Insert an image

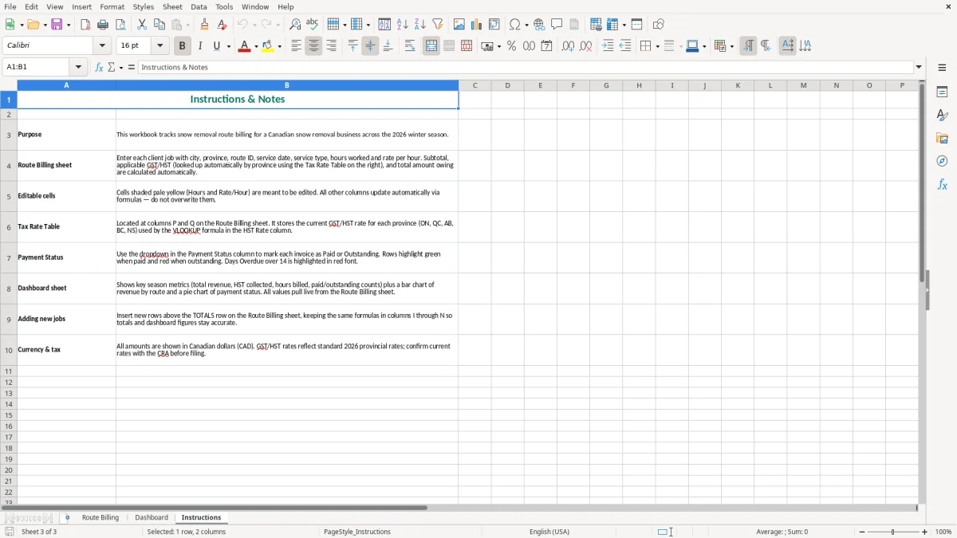coord(459,25)
